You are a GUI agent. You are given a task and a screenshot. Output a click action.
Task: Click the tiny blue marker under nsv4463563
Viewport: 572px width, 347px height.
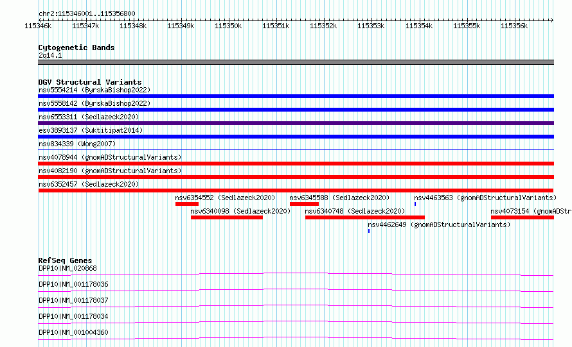click(415, 204)
